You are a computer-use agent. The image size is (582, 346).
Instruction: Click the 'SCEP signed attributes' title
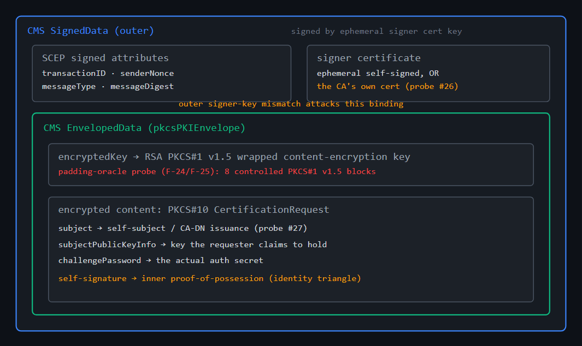click(x=105, y=58)
